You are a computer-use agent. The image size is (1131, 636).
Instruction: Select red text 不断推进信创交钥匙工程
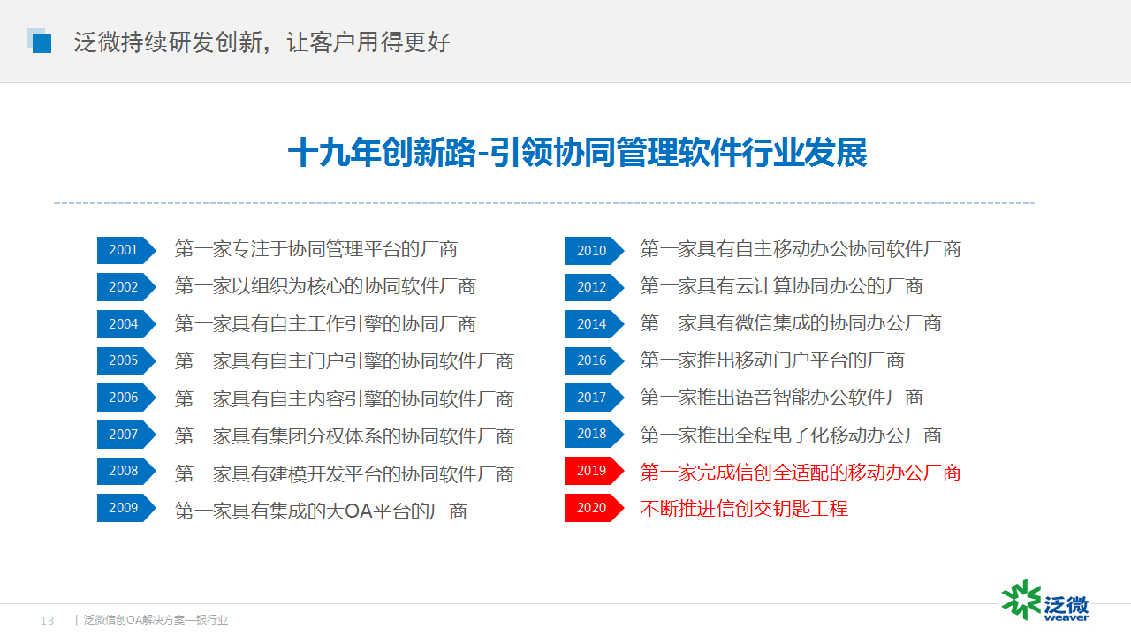click(744, 509)
